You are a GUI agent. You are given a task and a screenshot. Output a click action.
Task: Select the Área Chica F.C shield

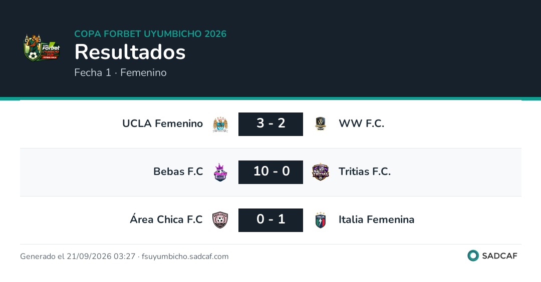point(220,220)
